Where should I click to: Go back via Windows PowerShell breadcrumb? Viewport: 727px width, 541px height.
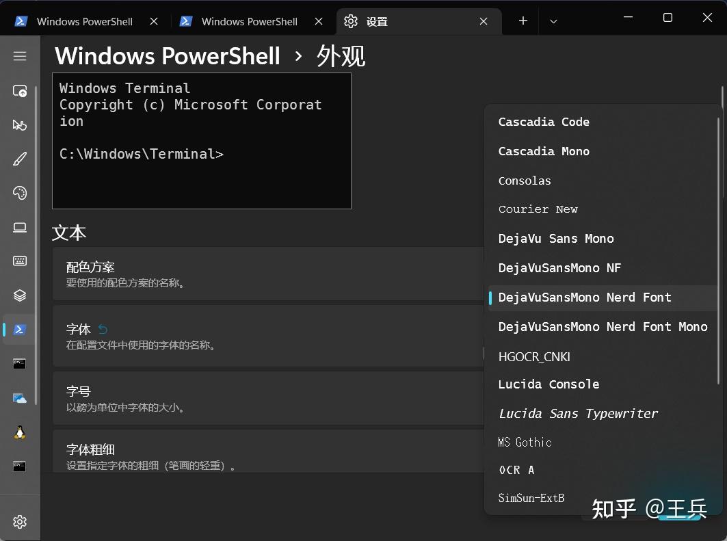[168, 56]
